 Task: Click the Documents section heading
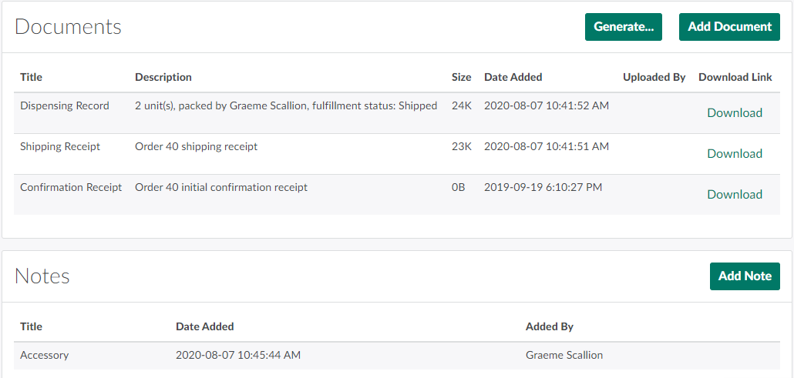pyautogui.click(x=68, y=27)
